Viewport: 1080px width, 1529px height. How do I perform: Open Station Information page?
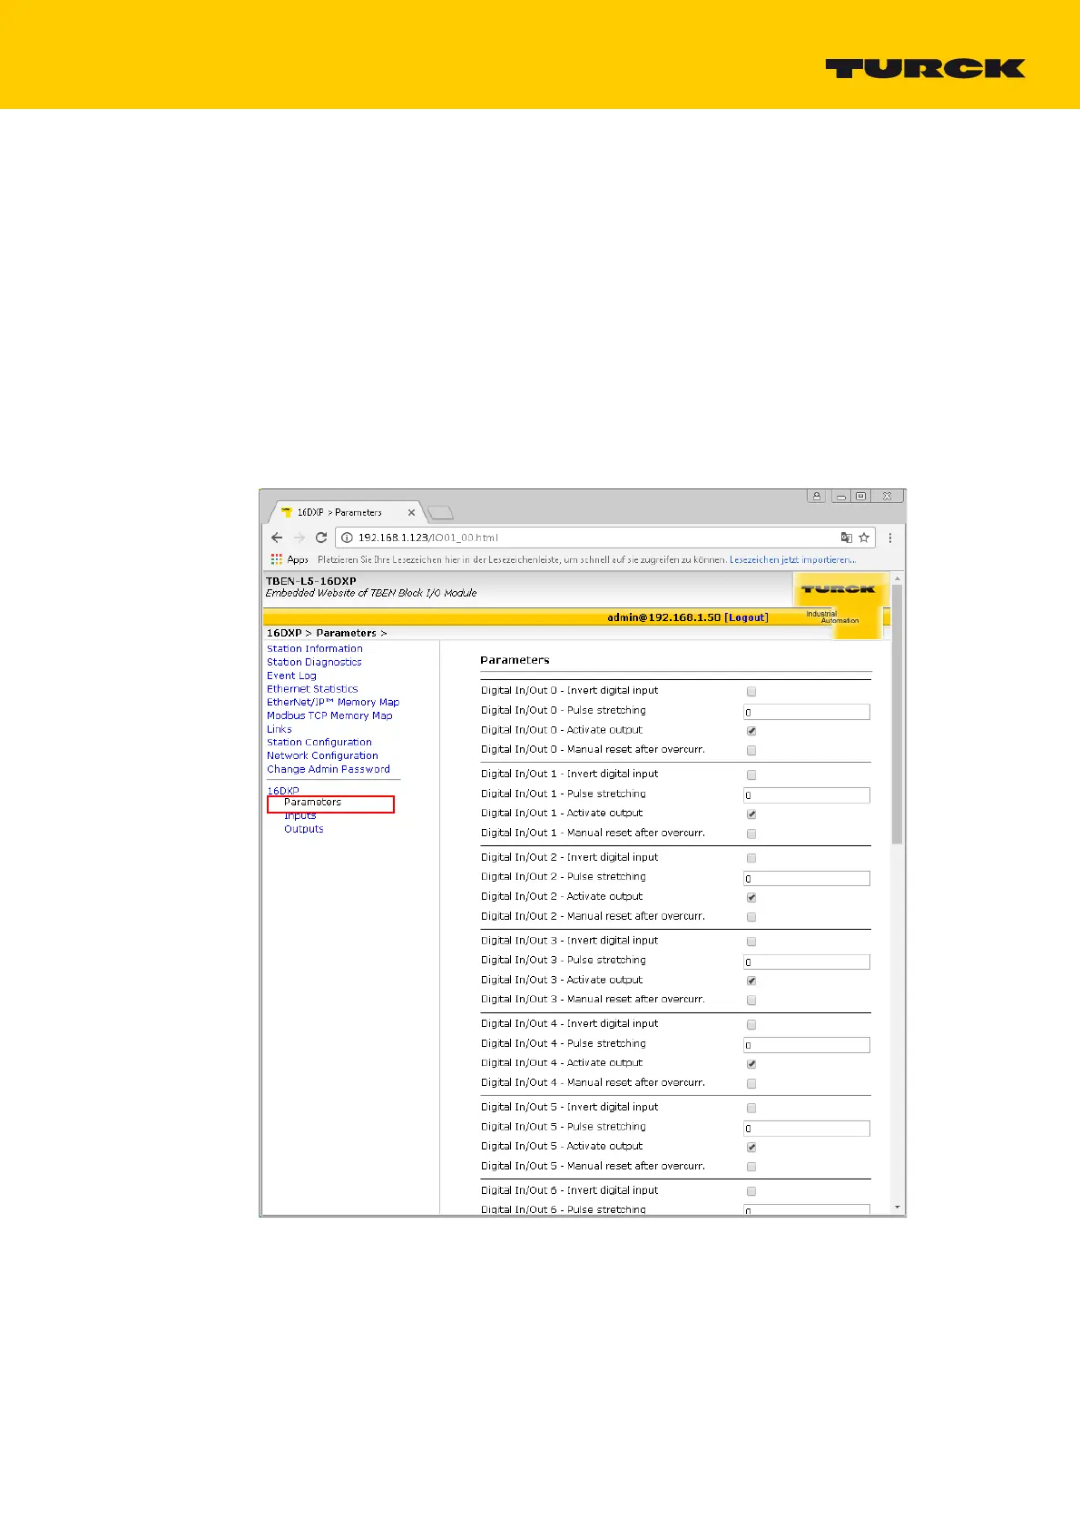pos(314,648)
